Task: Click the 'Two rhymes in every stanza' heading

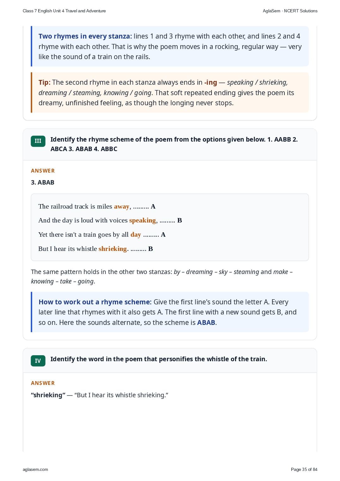Action: (x=85, y=36)
